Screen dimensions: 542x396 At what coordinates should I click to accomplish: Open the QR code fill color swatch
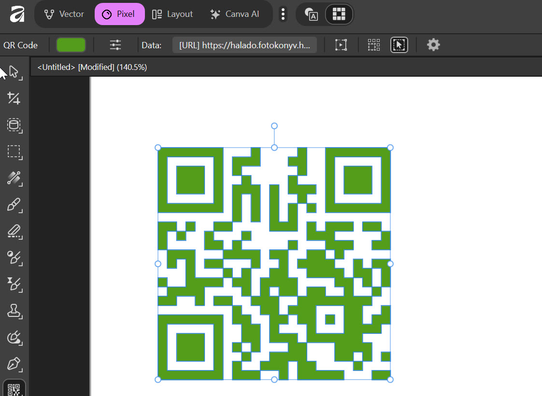point(71,45)
